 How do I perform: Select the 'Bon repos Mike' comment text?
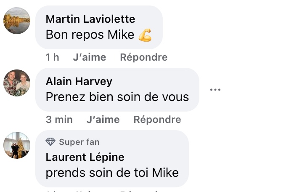click(x=90, y=35)
